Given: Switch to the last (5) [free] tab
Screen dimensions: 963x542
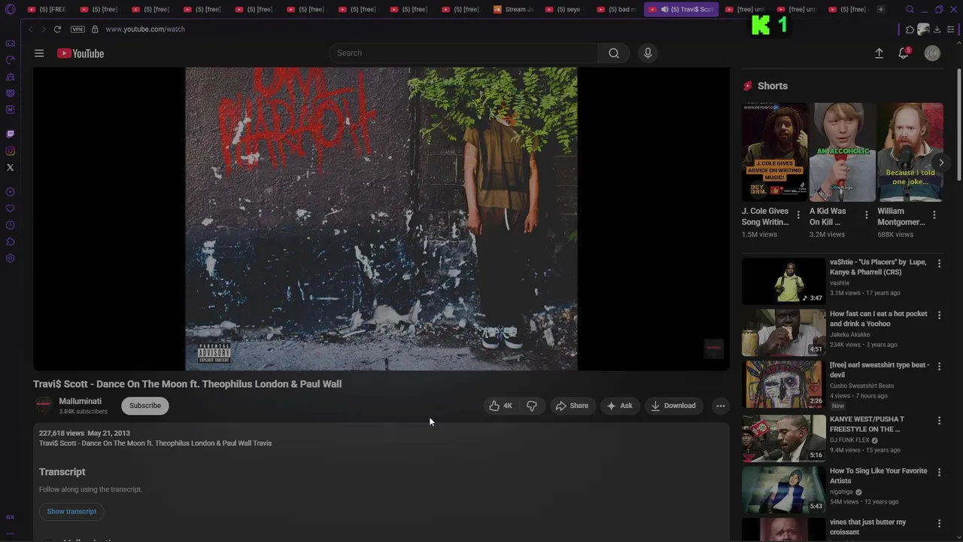Looking at the screenshot, I should [849, 10].
